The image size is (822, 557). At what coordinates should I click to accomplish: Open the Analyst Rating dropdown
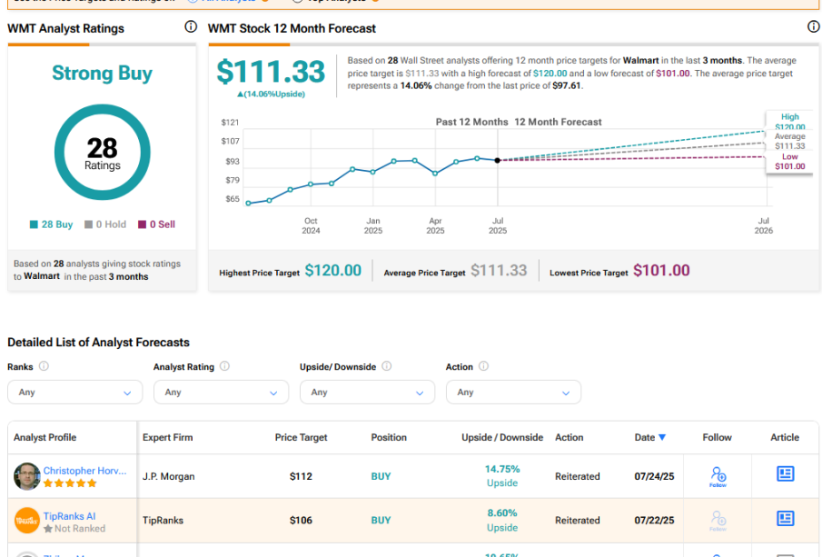pyautogui.click(x=221, y=393)
